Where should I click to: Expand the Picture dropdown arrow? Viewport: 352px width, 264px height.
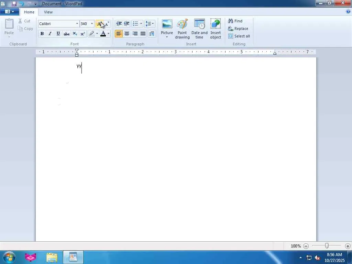pyautogui.click(x=167, y=37)
